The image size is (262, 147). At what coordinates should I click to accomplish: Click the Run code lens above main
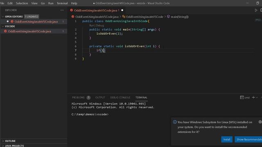pos(92,25)
